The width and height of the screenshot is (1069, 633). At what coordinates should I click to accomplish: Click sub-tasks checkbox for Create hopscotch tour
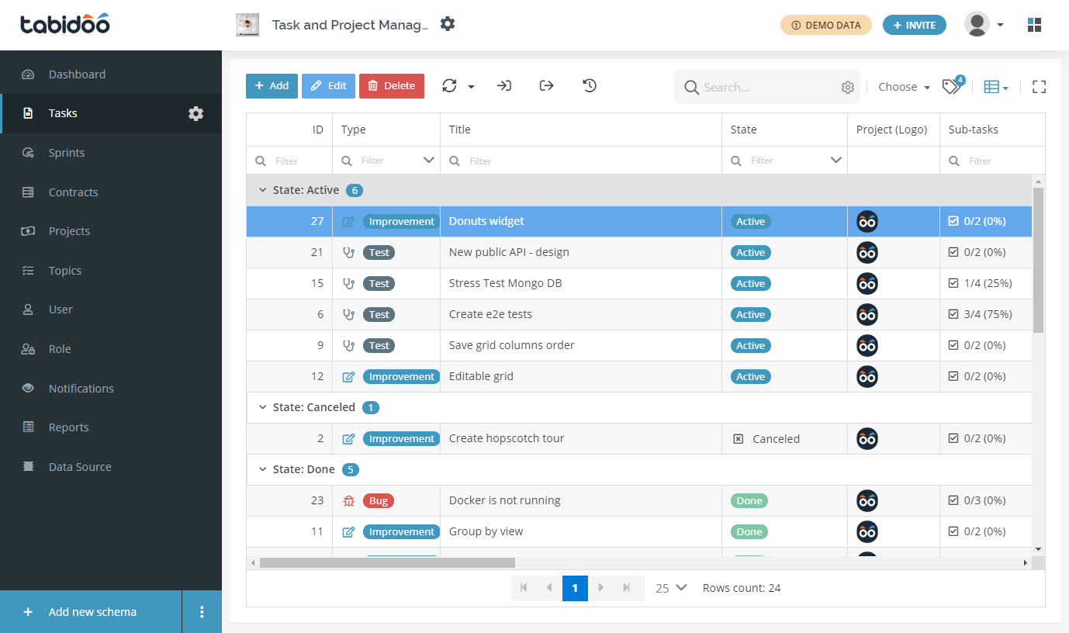953,438
